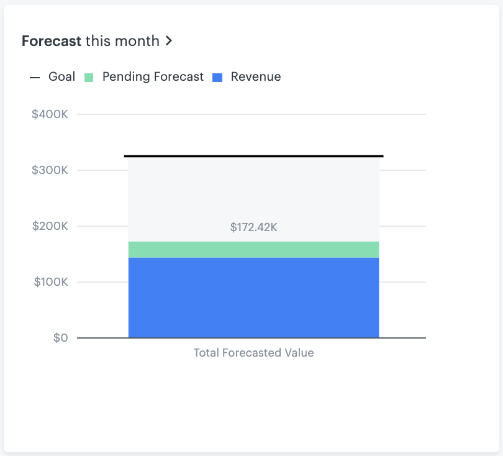The width and height of the screenshot is (503, 456).
Task: Click the Total Forecasted Value axis label
Action: click(x=254, y=353)
